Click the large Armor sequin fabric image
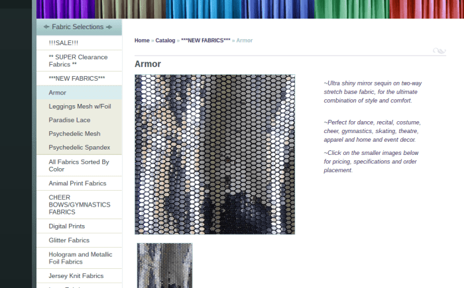Screen dimensions: 464x288 tap(215, 154)
